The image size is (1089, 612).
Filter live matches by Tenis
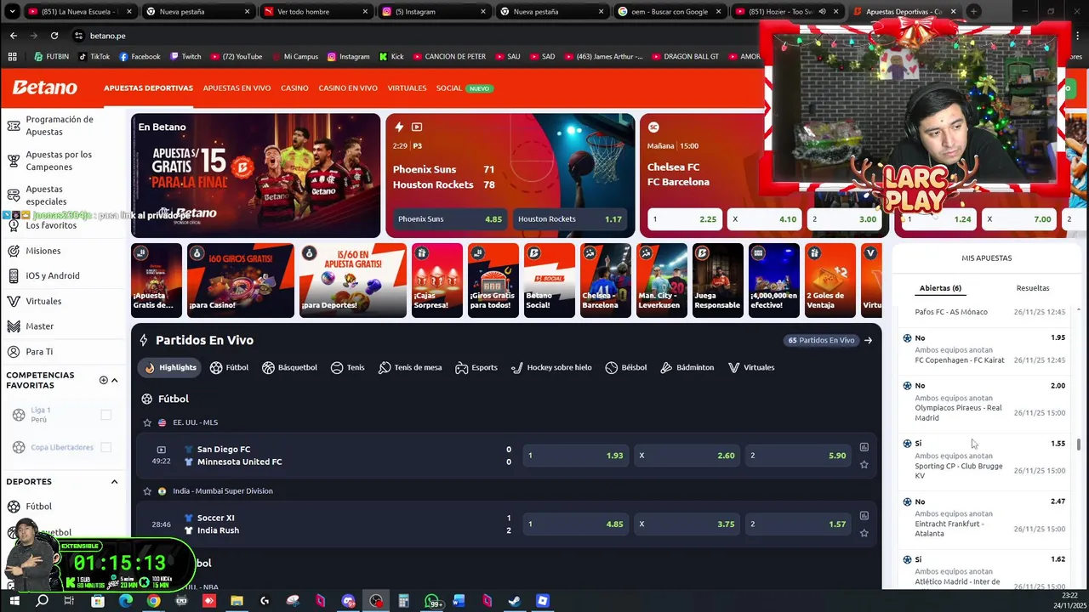(x=347, y=367)
